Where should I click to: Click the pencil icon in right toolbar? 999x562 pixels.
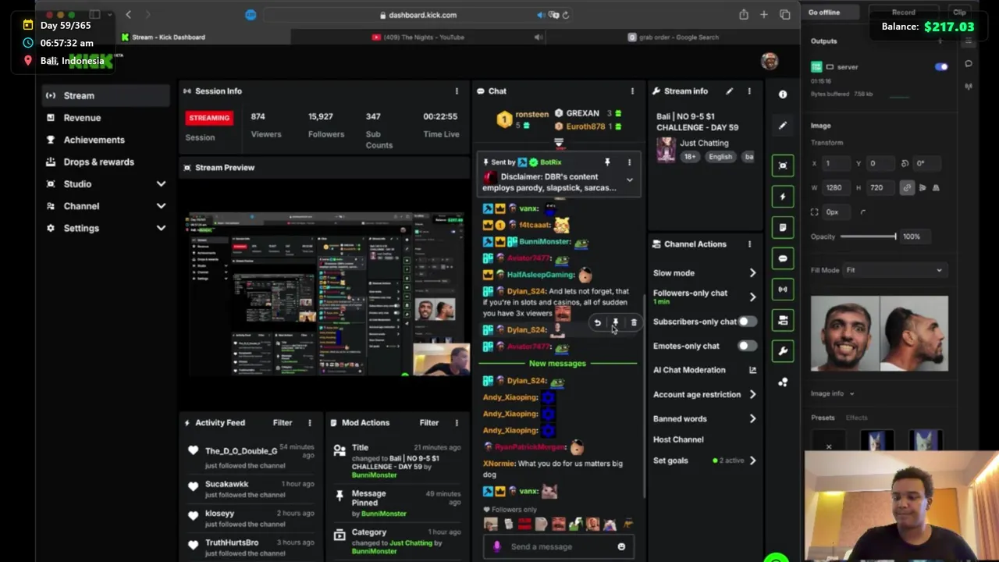tap(783, 125)
